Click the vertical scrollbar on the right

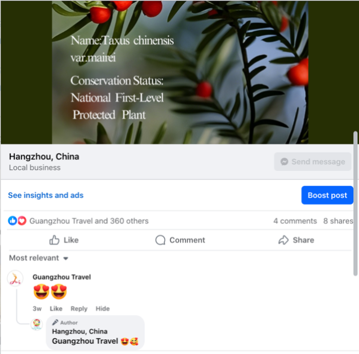[x=355, y=203]
